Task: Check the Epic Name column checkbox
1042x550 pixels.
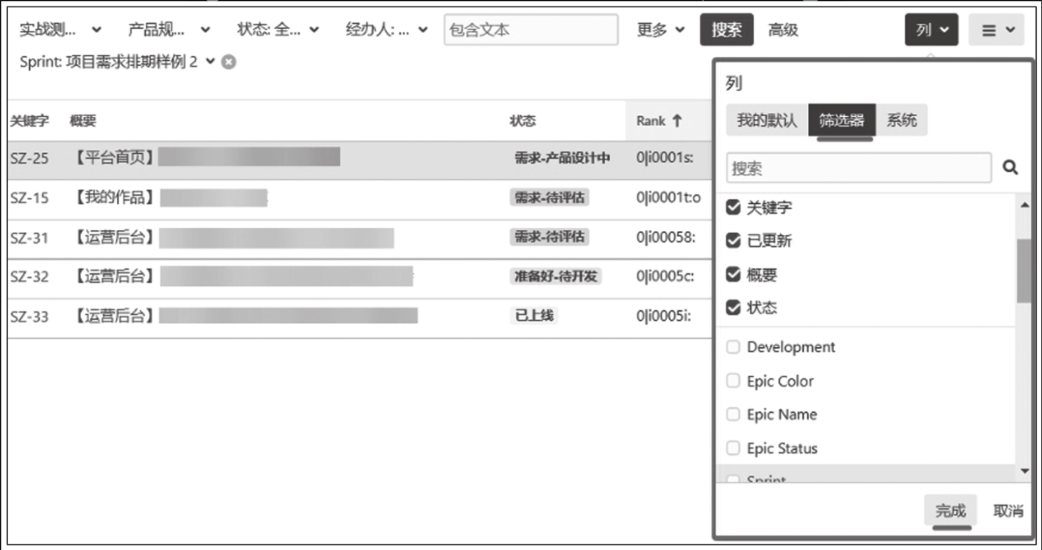Action: [733, 415]
